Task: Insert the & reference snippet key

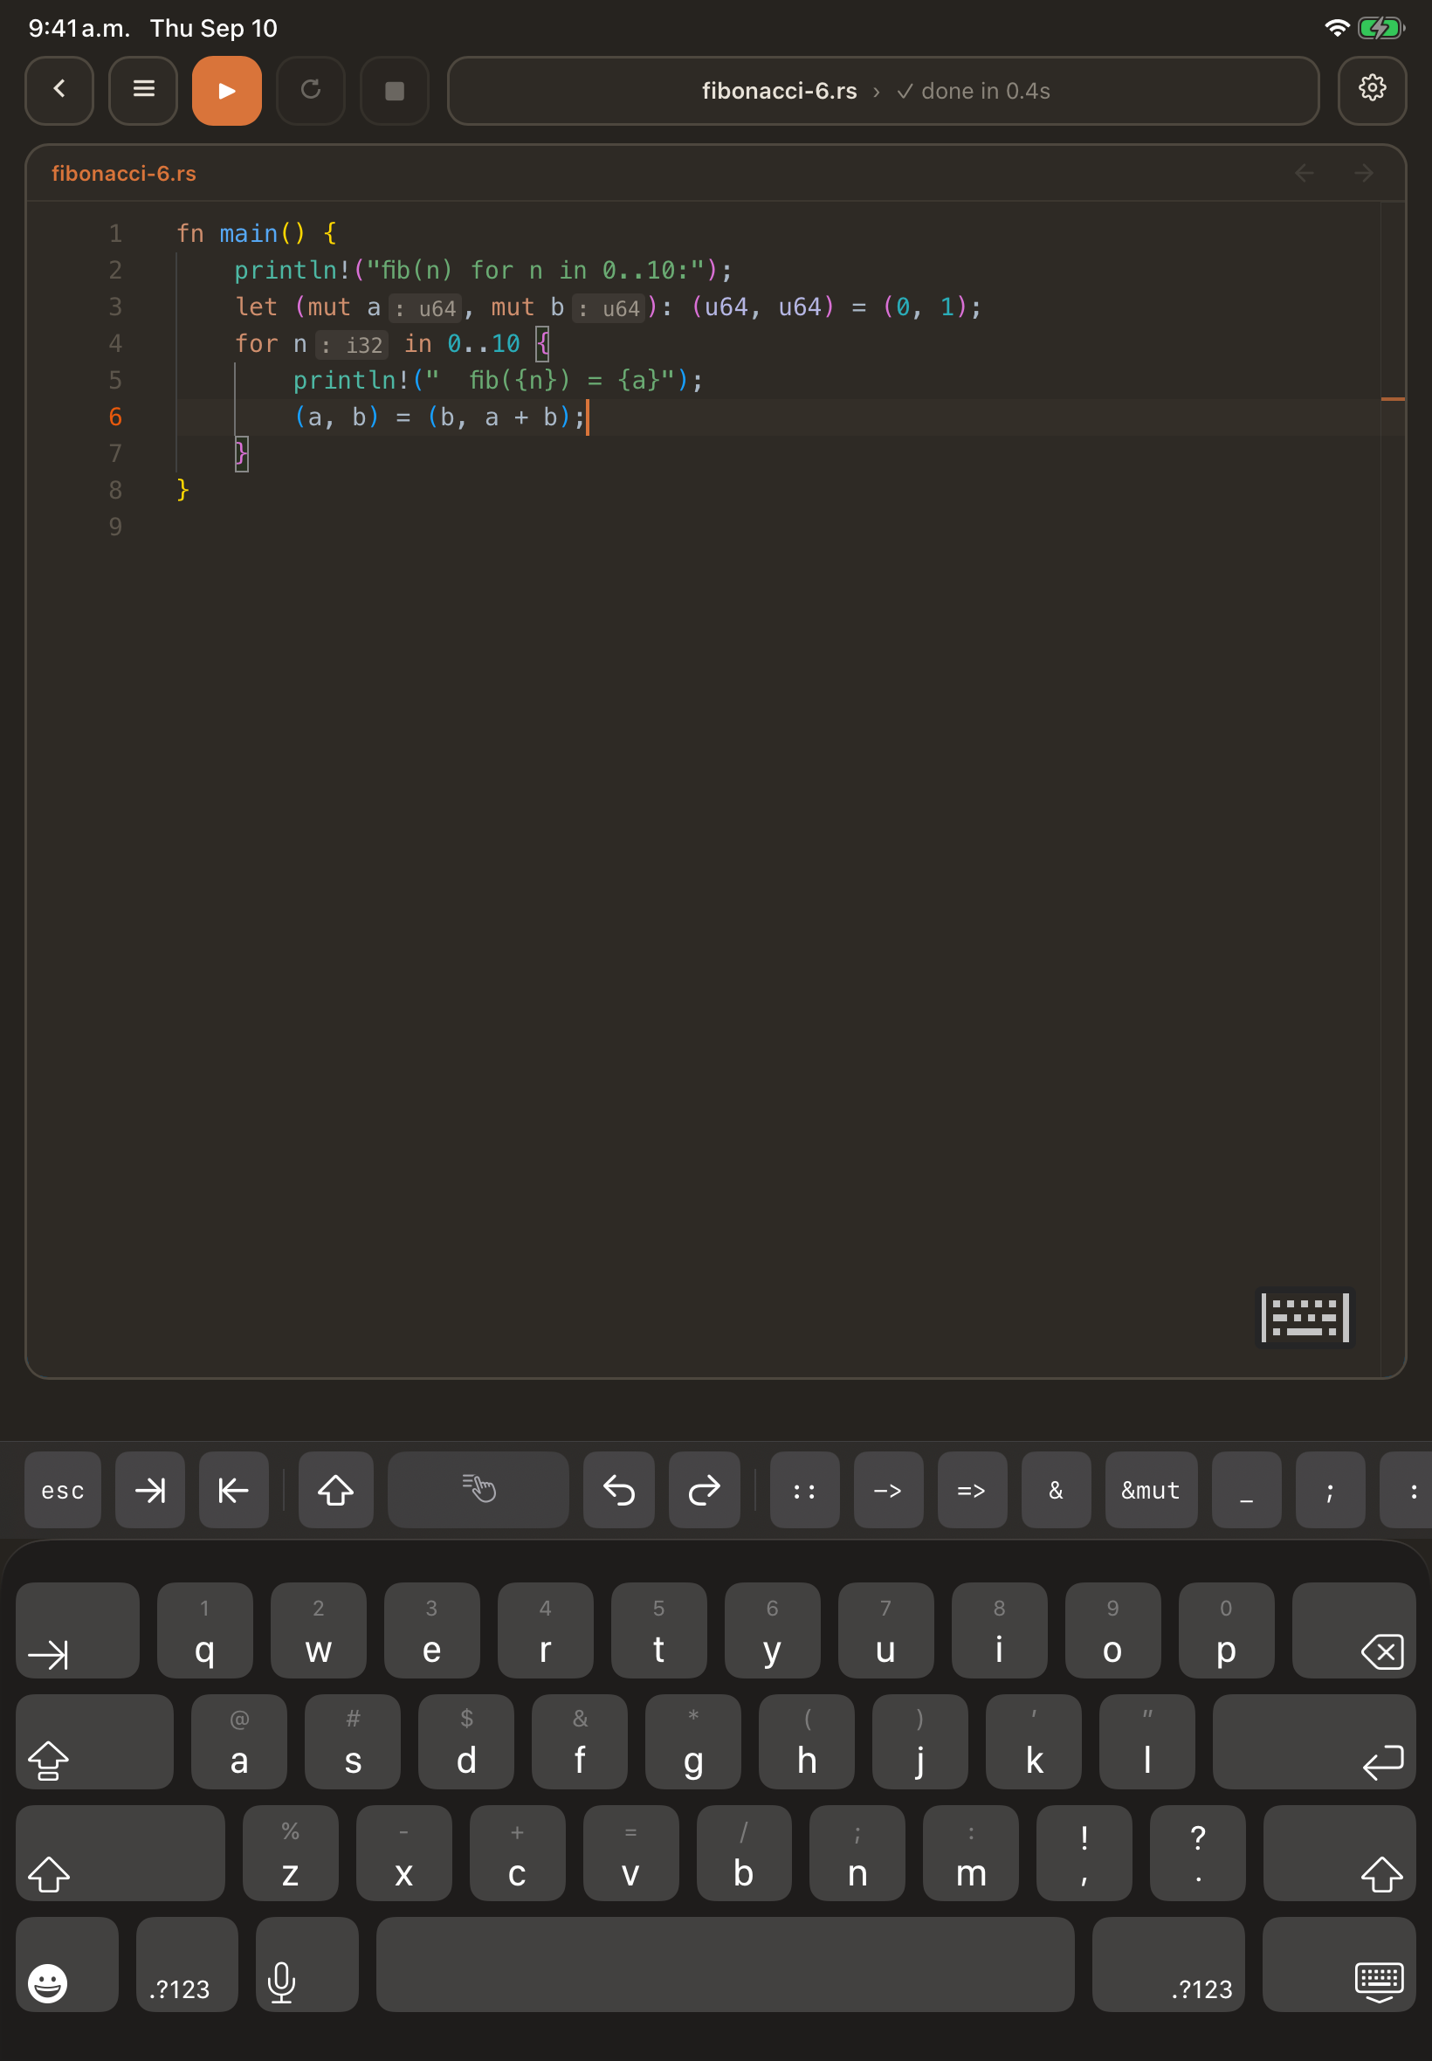Action: (x=1056, y=1490)
